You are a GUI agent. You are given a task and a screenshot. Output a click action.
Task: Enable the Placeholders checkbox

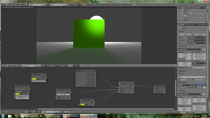[x=179, y=82]
